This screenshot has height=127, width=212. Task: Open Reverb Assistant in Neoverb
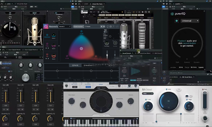78,27
